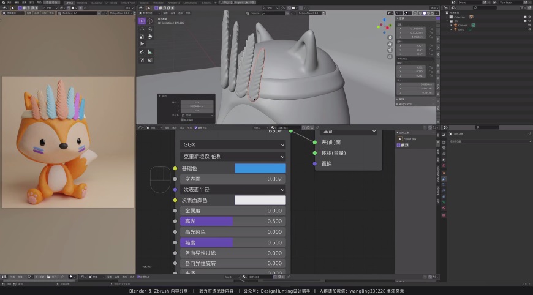Switch to the Animation workspace tab
The height and width of the screenshot is (295, 533).
point(158,2)
